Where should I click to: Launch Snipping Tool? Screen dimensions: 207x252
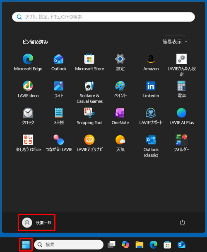click(89, 116)
